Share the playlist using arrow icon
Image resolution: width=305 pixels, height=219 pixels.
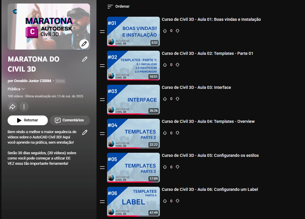(x=12, y=107)
